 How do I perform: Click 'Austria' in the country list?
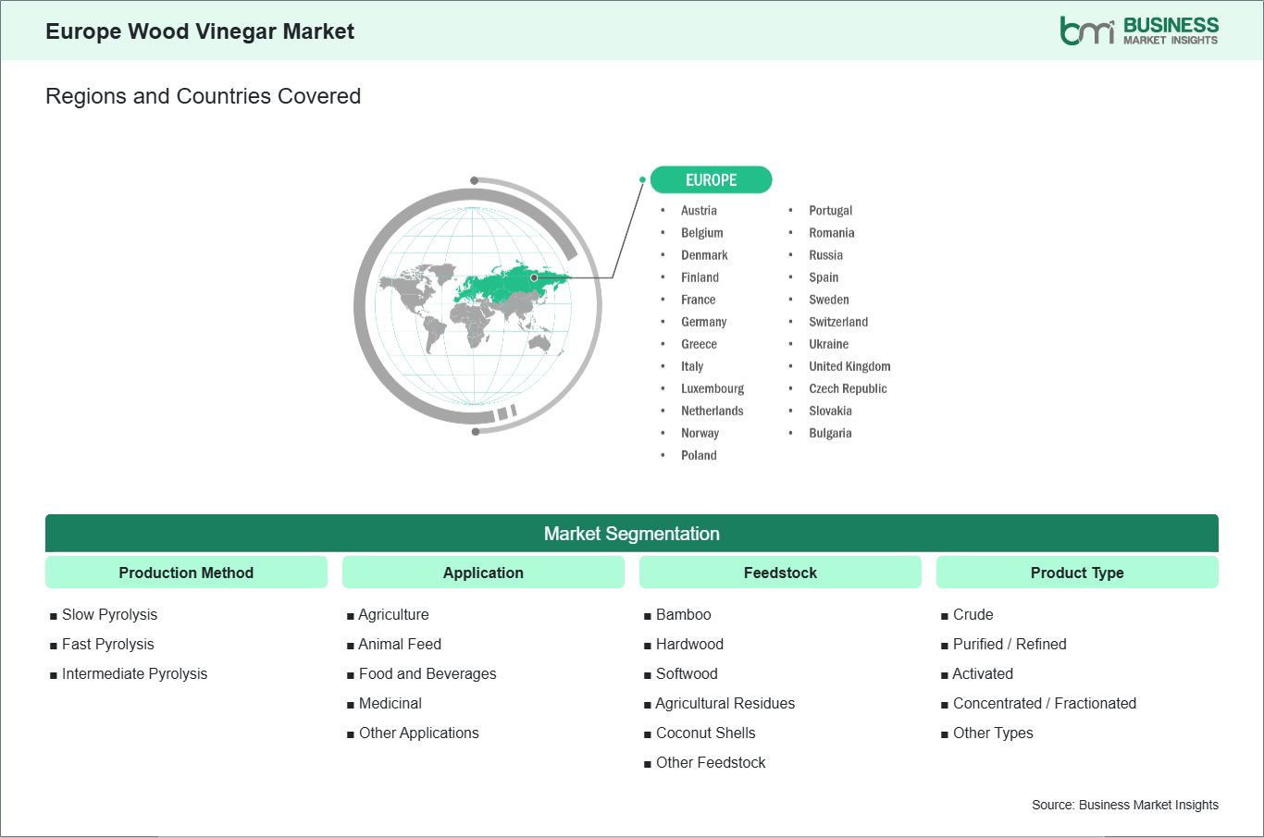[699, 211]
